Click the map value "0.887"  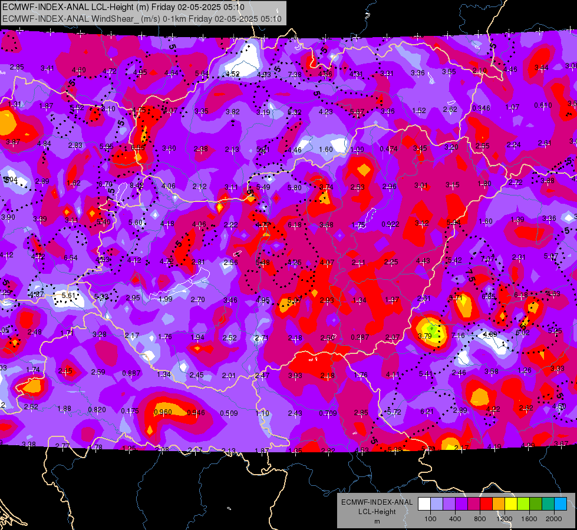click(x=131, y=373)
